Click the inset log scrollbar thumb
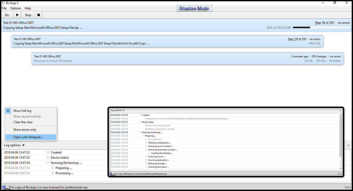The height and width of the screenshot is (191, 353). pos(341,137)
